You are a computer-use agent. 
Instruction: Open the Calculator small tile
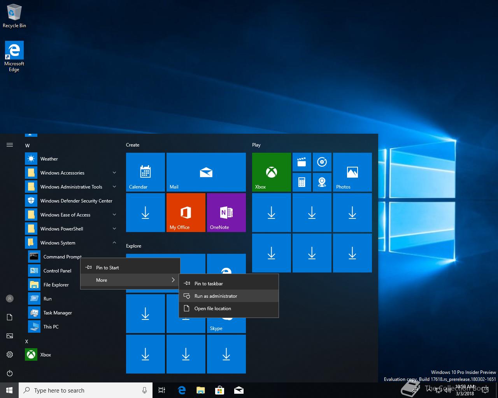(302, 182)
